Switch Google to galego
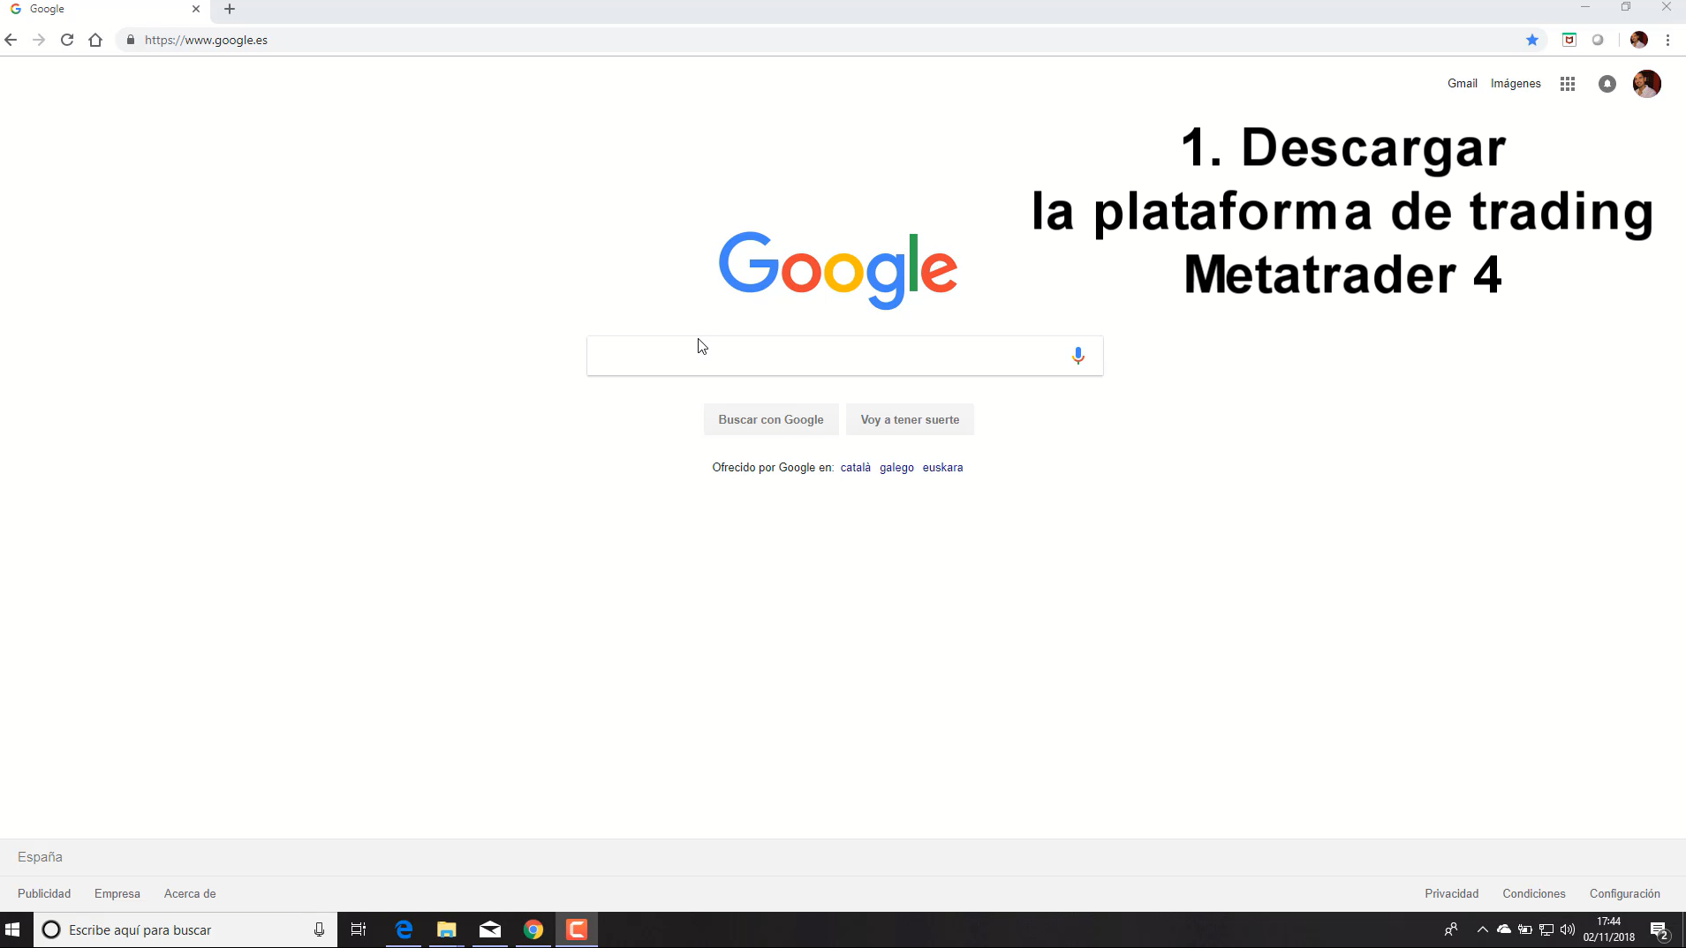 896,468
